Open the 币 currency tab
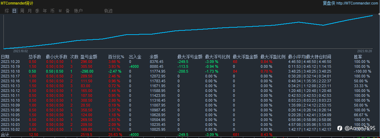Viewport: 380px width, 138px height. [x=52, y=11]
